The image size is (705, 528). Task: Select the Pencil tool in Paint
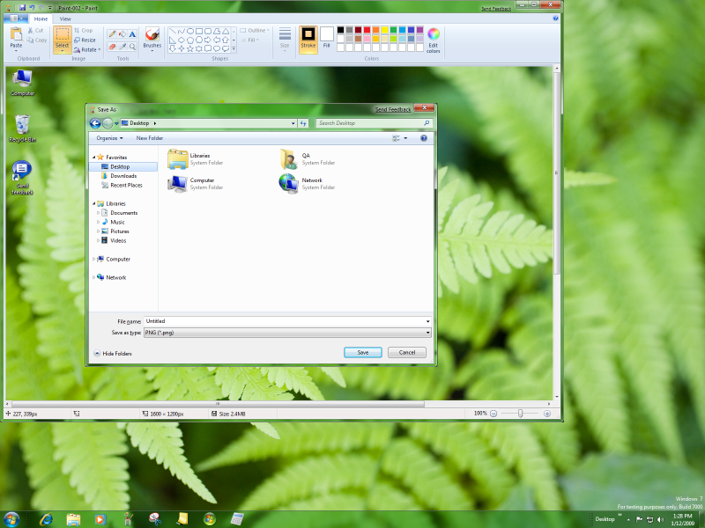click(112, 34)
